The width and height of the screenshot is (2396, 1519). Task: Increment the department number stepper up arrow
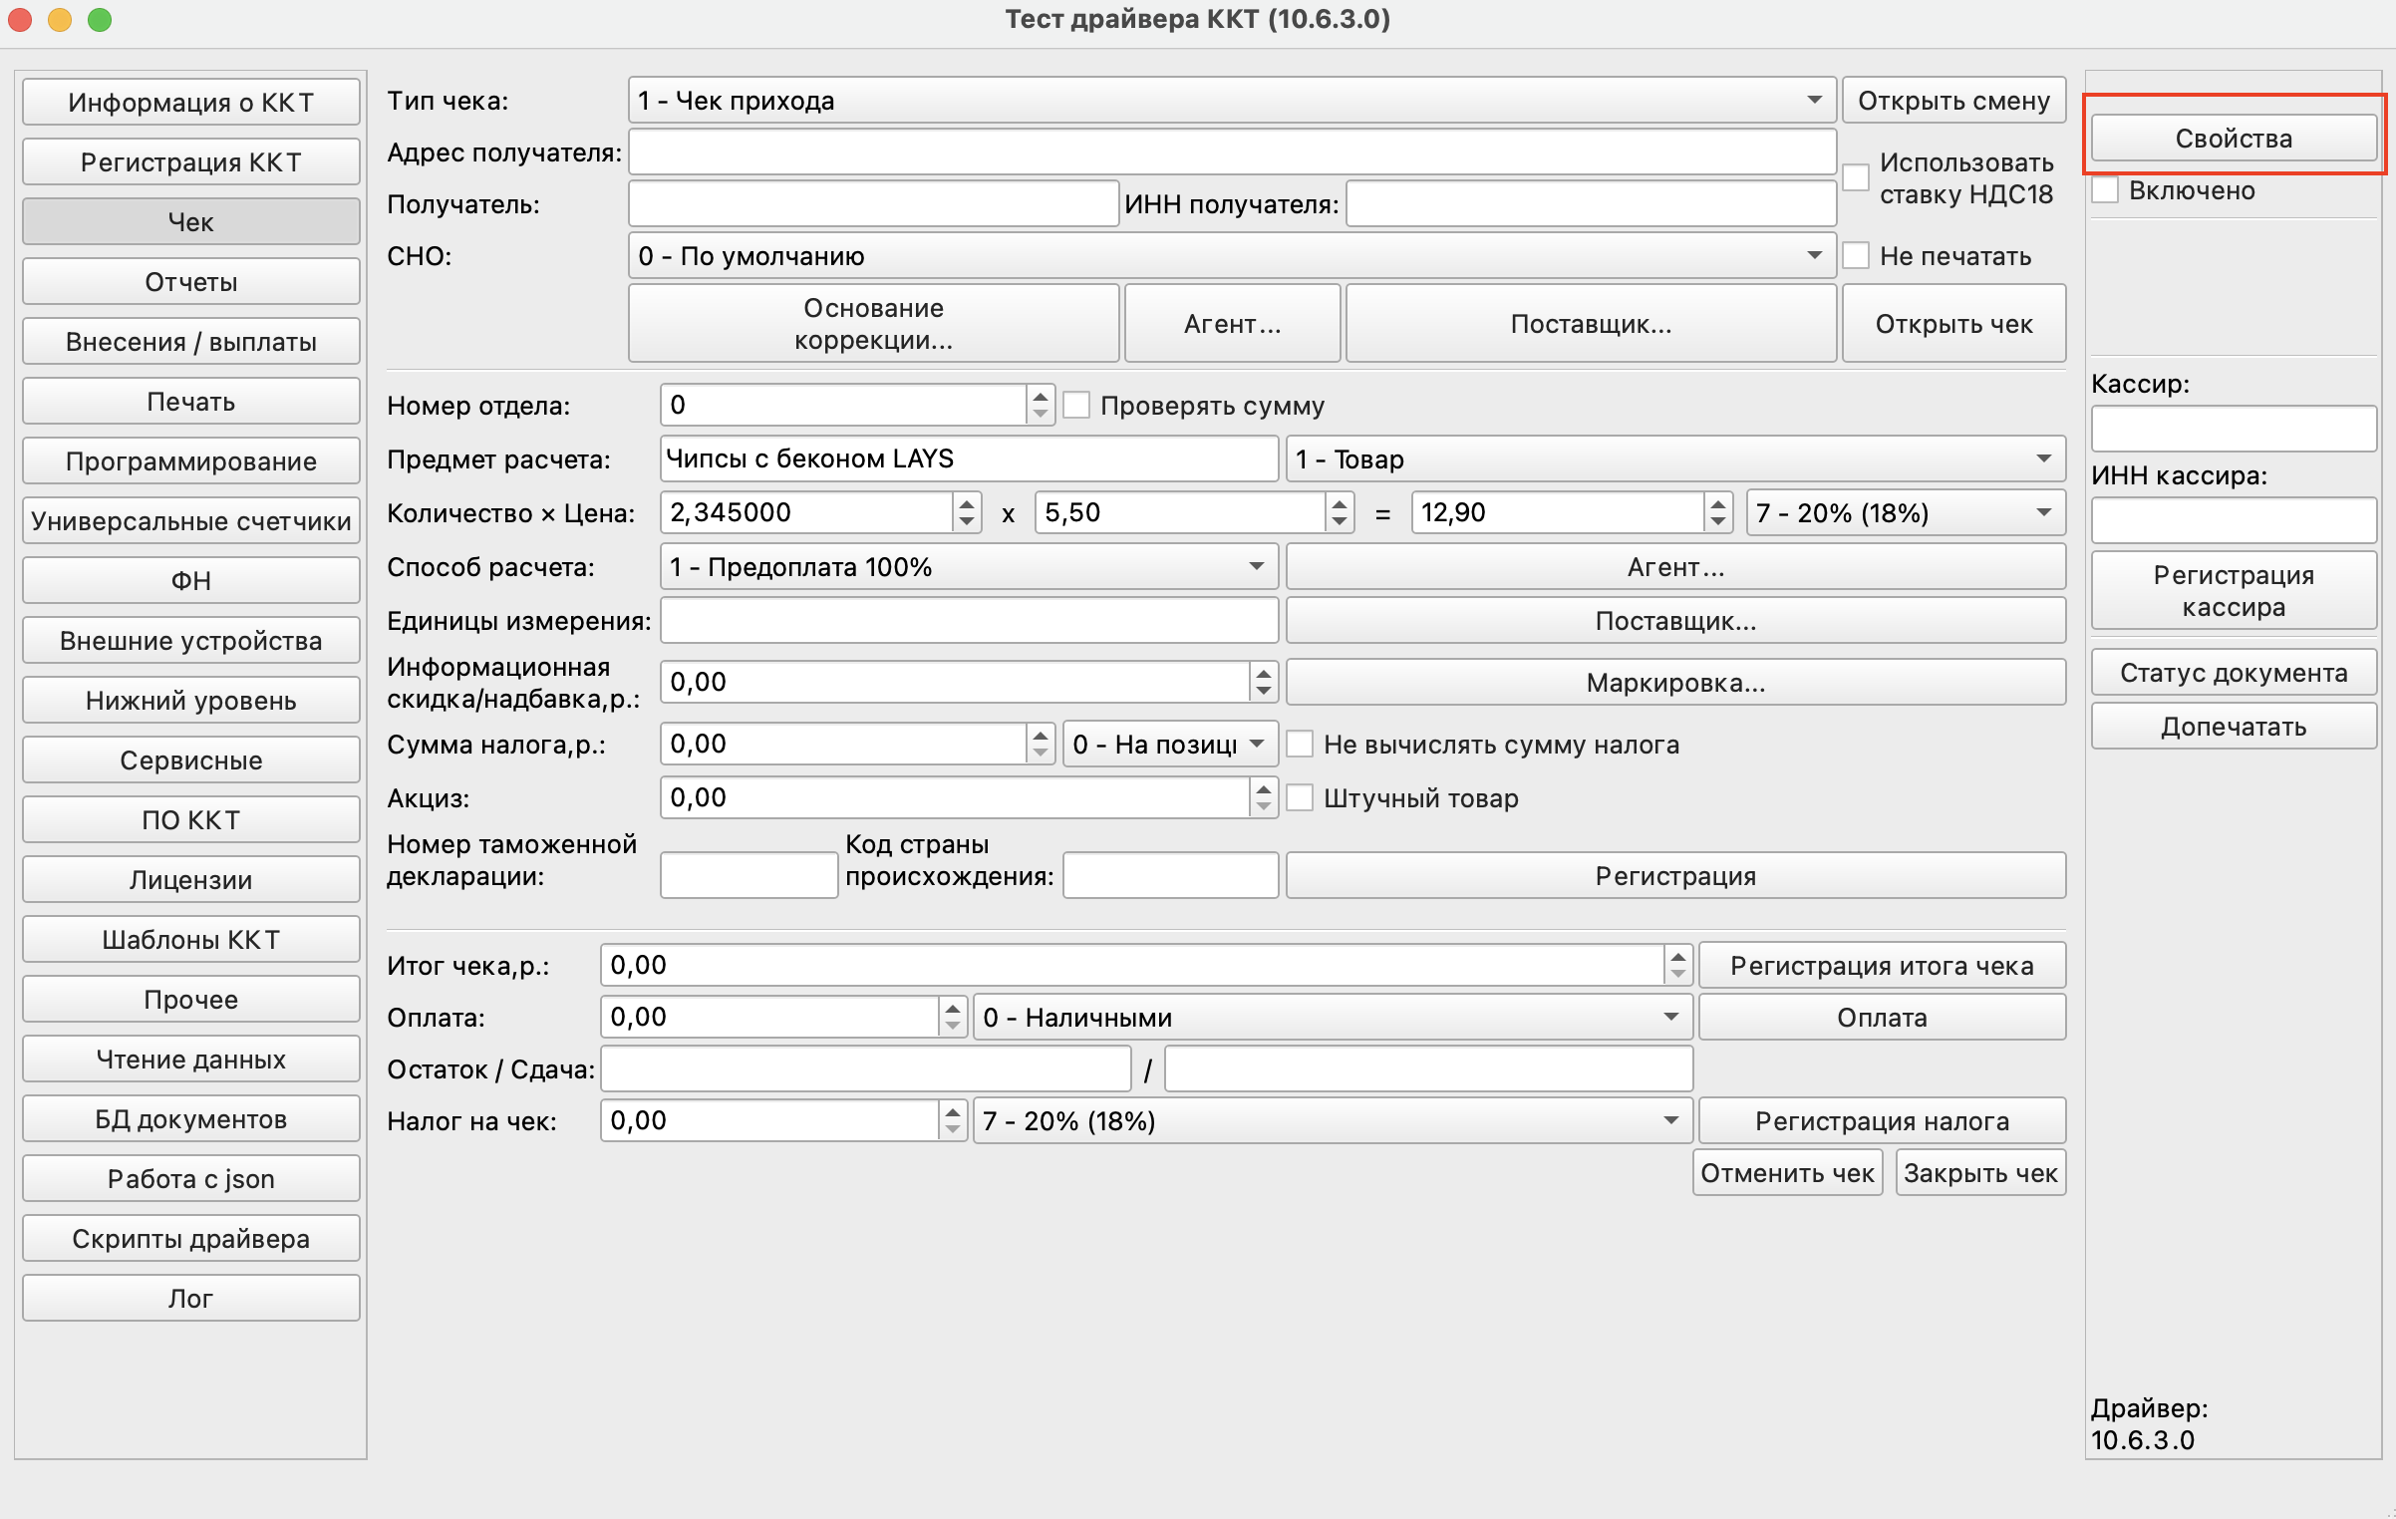coord(1040,396)
